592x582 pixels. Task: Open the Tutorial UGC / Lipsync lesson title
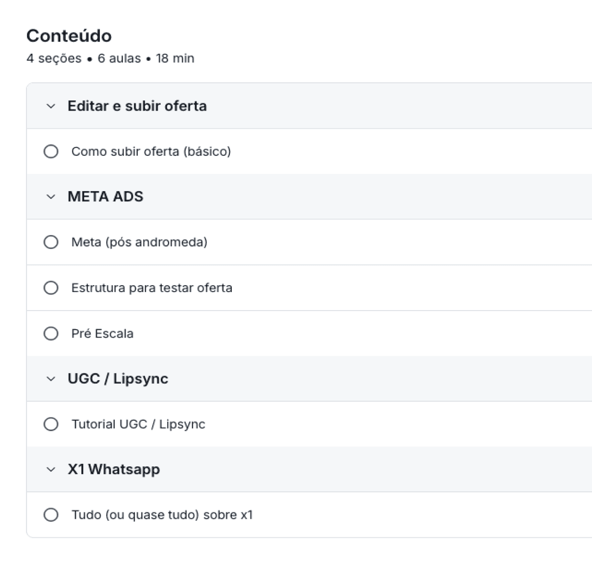pos(138,424)
